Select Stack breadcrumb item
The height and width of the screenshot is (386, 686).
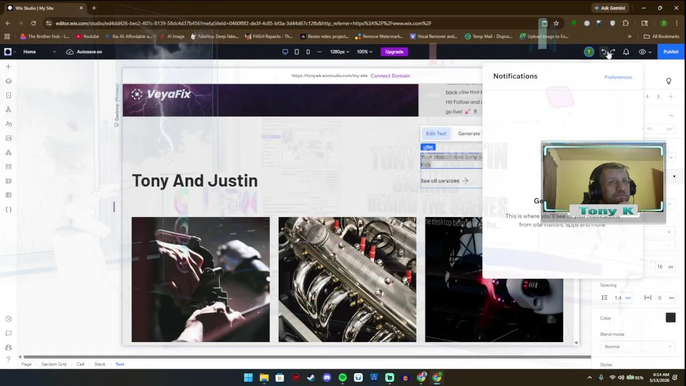[x=100, y=364]
